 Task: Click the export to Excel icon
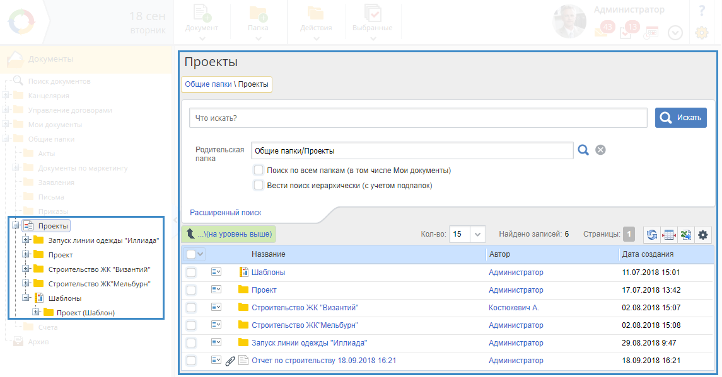coord(685,235)
